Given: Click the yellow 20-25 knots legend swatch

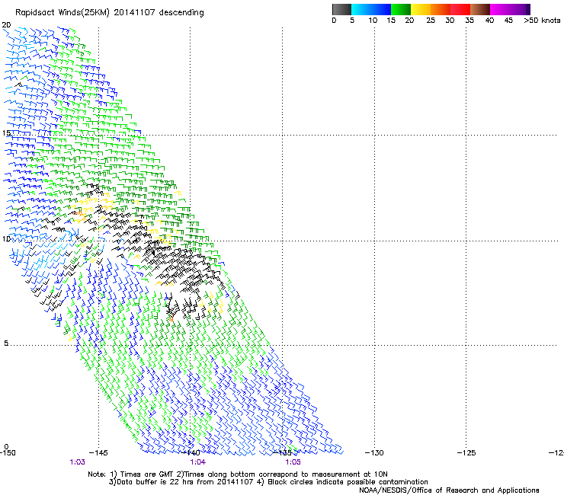Looking at the screenshot, I should [x=421, y=9].
